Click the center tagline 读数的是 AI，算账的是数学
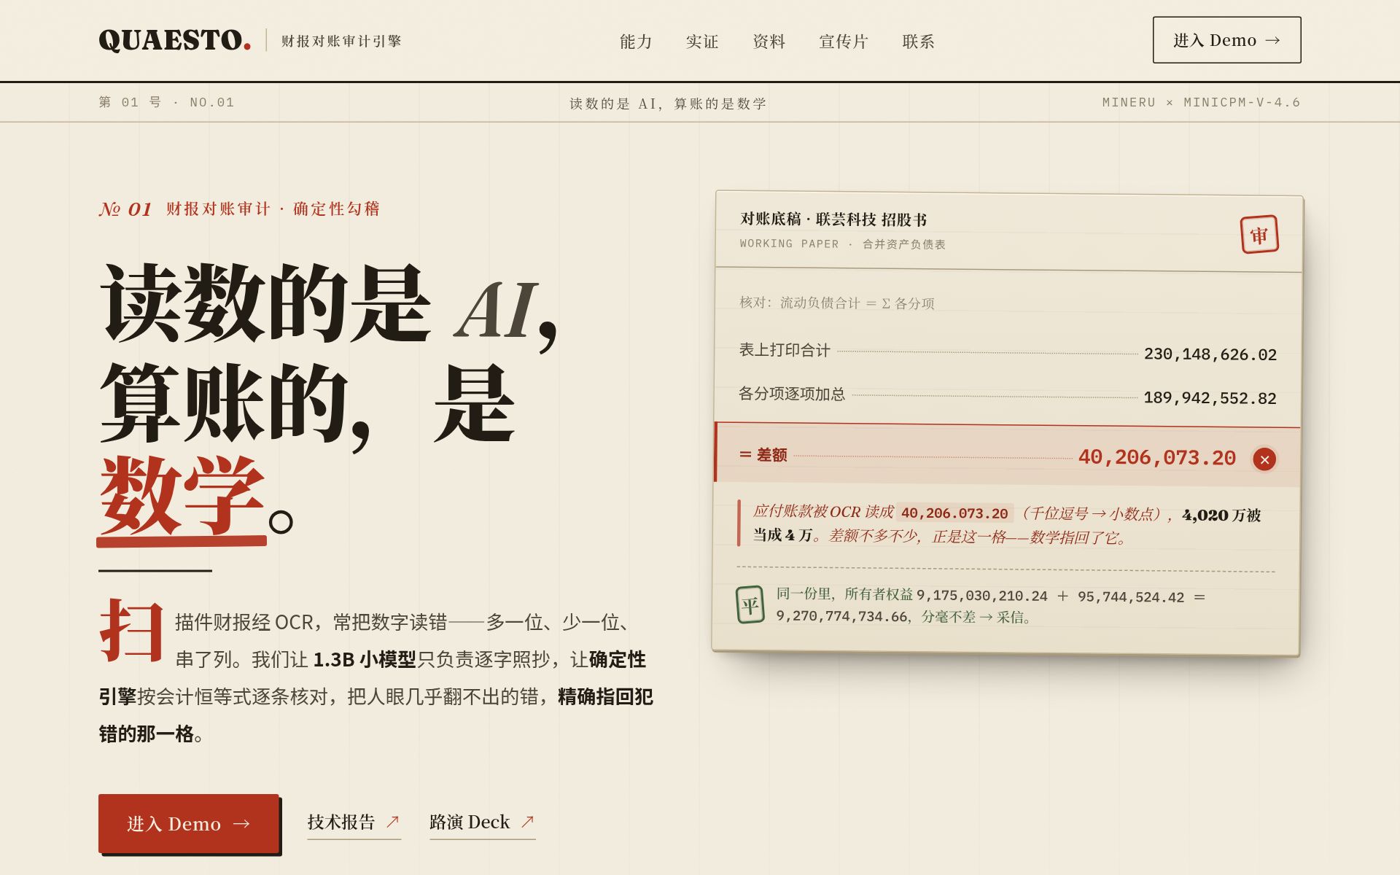Screen dimensions: 1400x875 (668, 104)
